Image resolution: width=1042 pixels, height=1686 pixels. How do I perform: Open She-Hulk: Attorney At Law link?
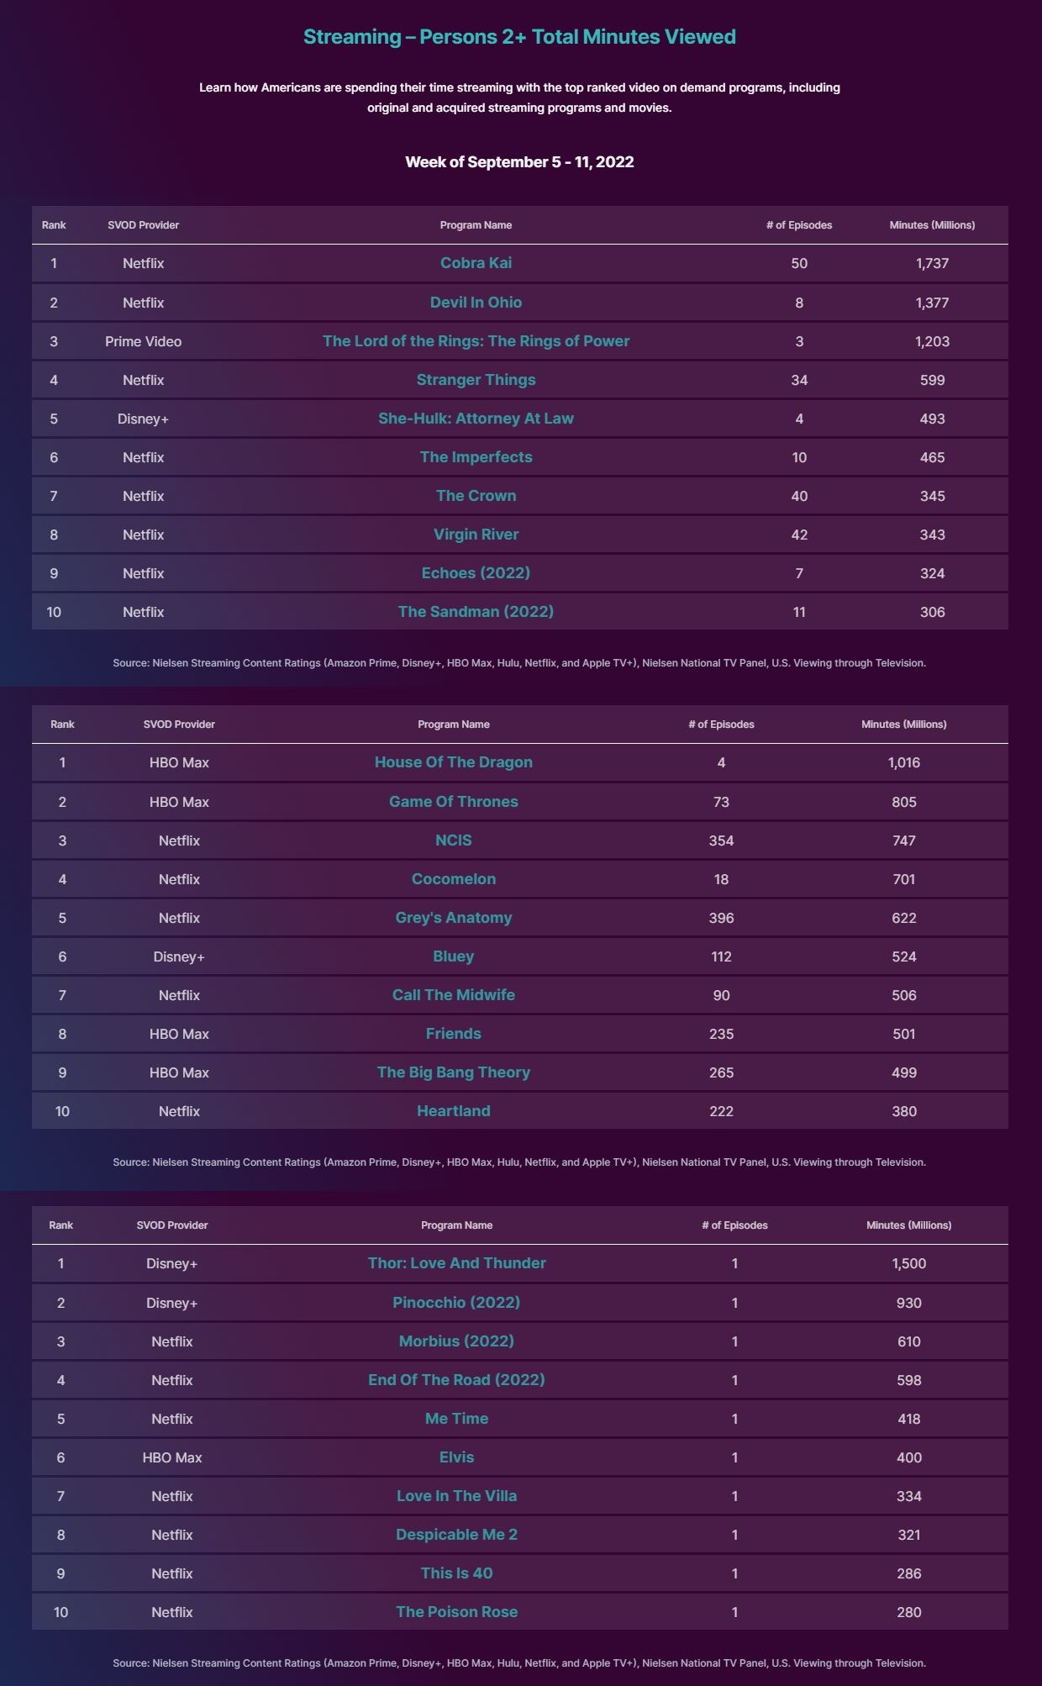point(476,419)
